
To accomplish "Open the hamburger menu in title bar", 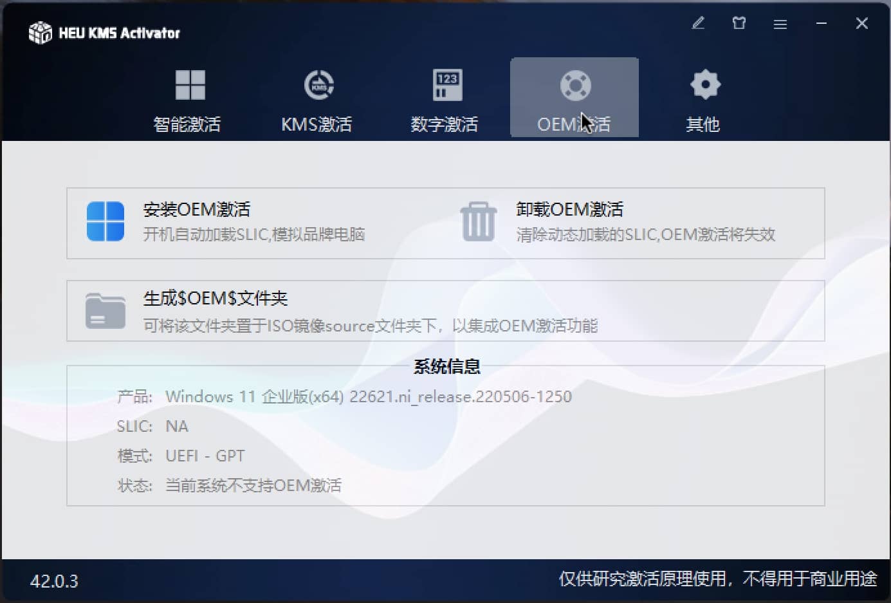I will click(780, 24).
